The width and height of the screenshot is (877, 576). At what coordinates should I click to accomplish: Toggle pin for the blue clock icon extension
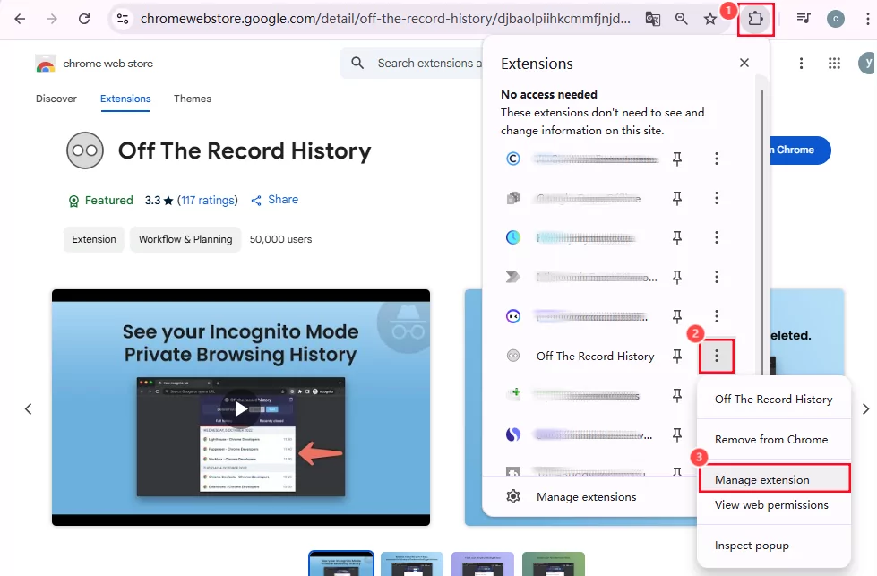click(676, 237)
